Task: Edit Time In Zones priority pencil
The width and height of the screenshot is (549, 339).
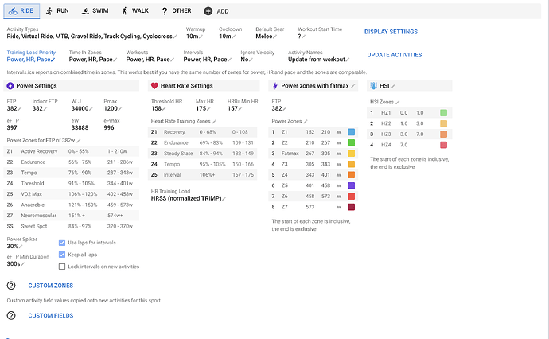Action: [115, 60]
